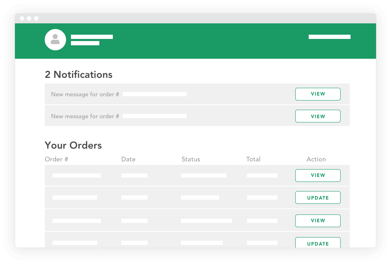Select the 'Action' column header

tap(316, 159)
